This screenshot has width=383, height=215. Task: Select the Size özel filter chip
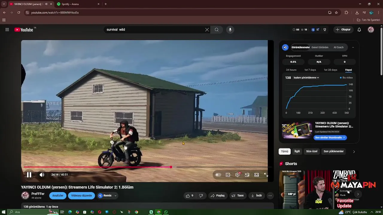tap(311, 151)
